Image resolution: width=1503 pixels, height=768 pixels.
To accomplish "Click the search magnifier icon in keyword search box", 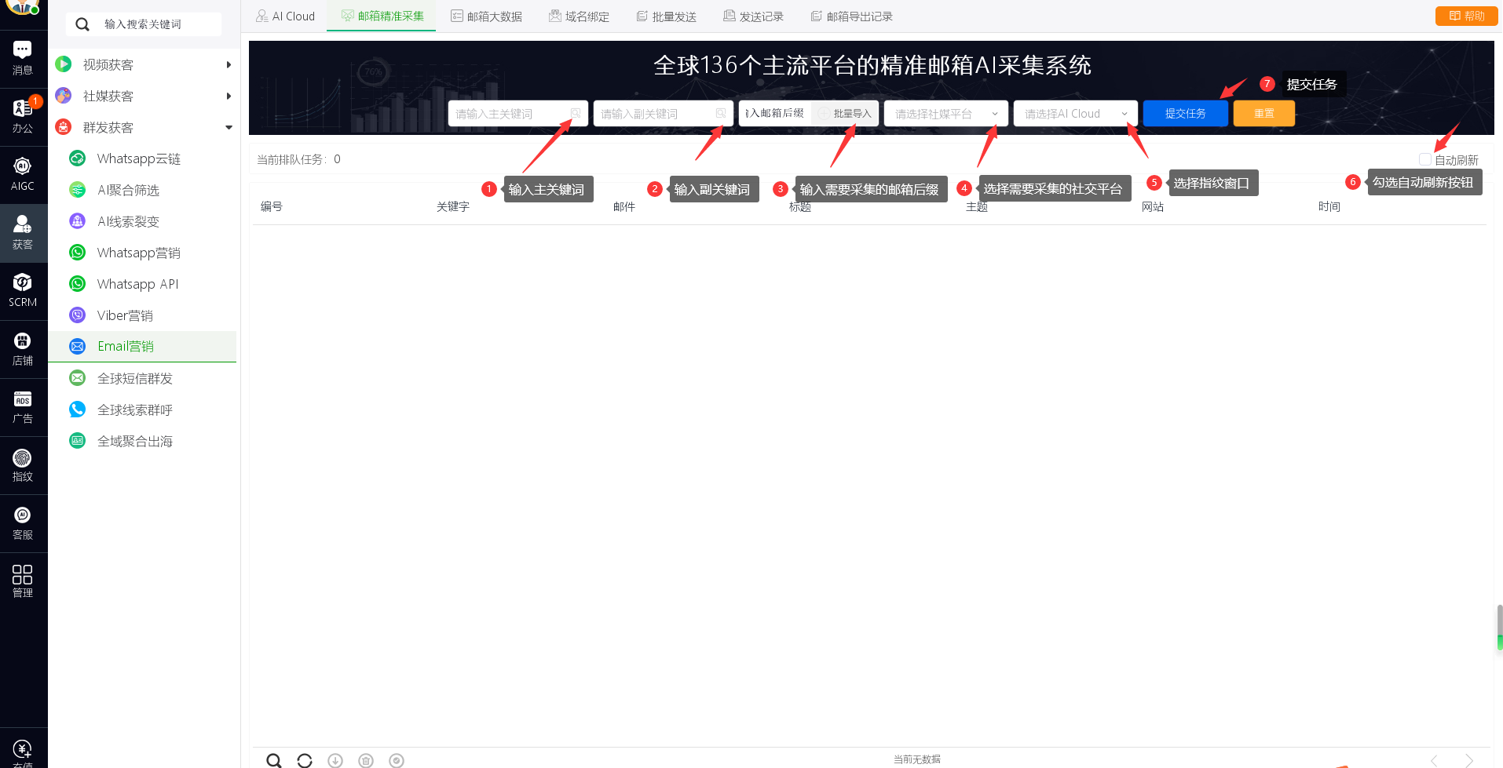I will pos(82,24).
